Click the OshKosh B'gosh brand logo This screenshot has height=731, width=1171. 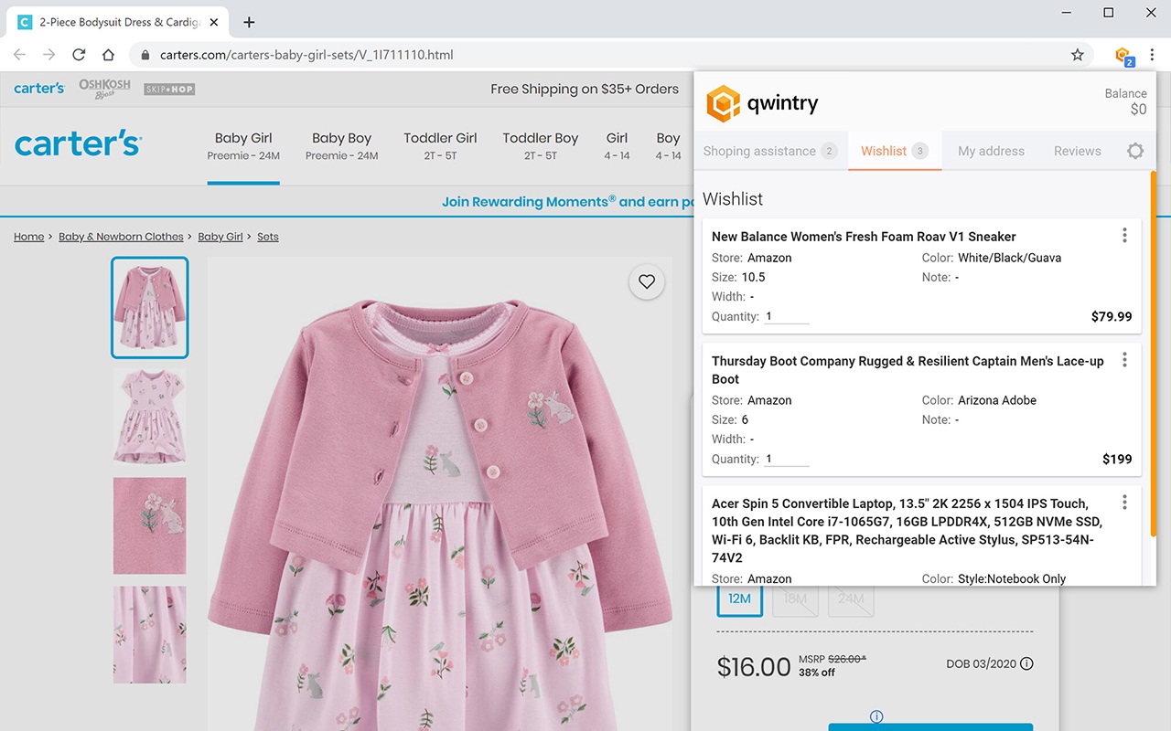pos(104,88)
